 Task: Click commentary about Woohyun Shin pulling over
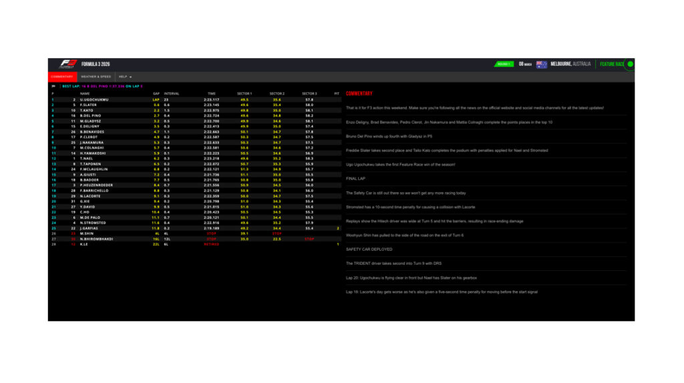[x=405, y=236]
